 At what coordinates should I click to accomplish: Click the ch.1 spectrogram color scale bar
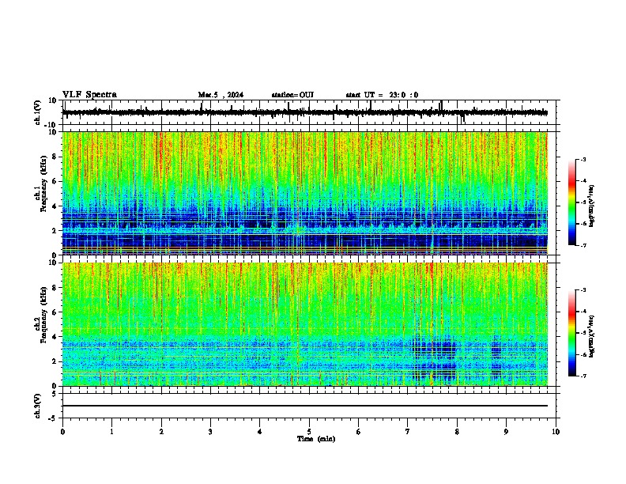[x=572, y=202]
